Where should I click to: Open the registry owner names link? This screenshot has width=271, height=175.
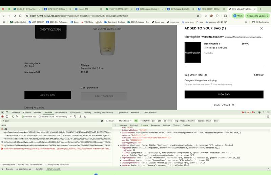244,37
